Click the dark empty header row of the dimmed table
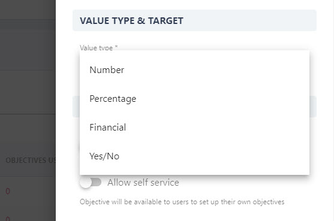Image resolution: width=334 pixels, height=221 pixels. (x=28, y=10)
